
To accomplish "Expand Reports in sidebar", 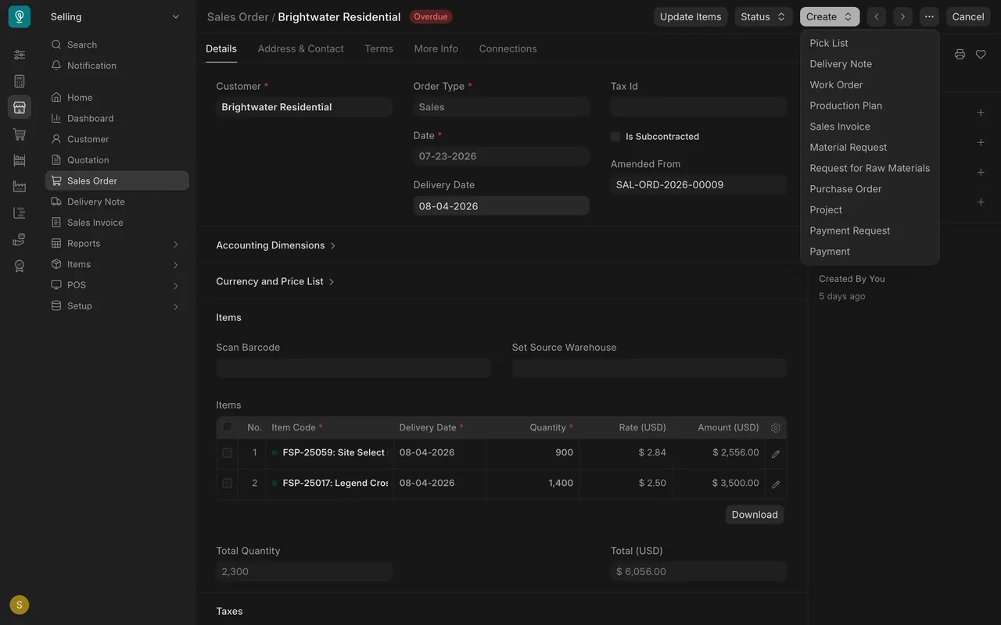I will click(117, 244).
